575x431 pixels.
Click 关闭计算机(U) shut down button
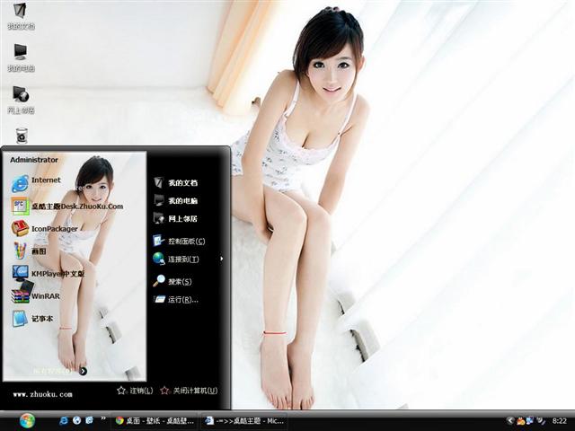(x=190, y=391)
